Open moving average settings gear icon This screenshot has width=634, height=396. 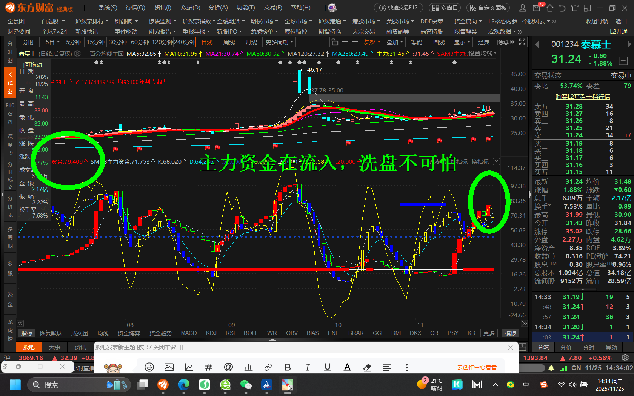pos(77,54)
